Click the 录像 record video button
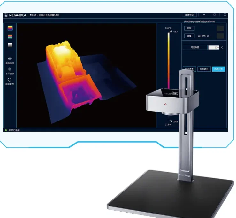This screenshot has height=218, width=236. click(189, 36)
